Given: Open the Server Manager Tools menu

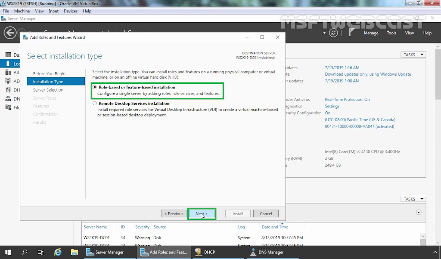Looking at the screenshot, I should 391,33.
